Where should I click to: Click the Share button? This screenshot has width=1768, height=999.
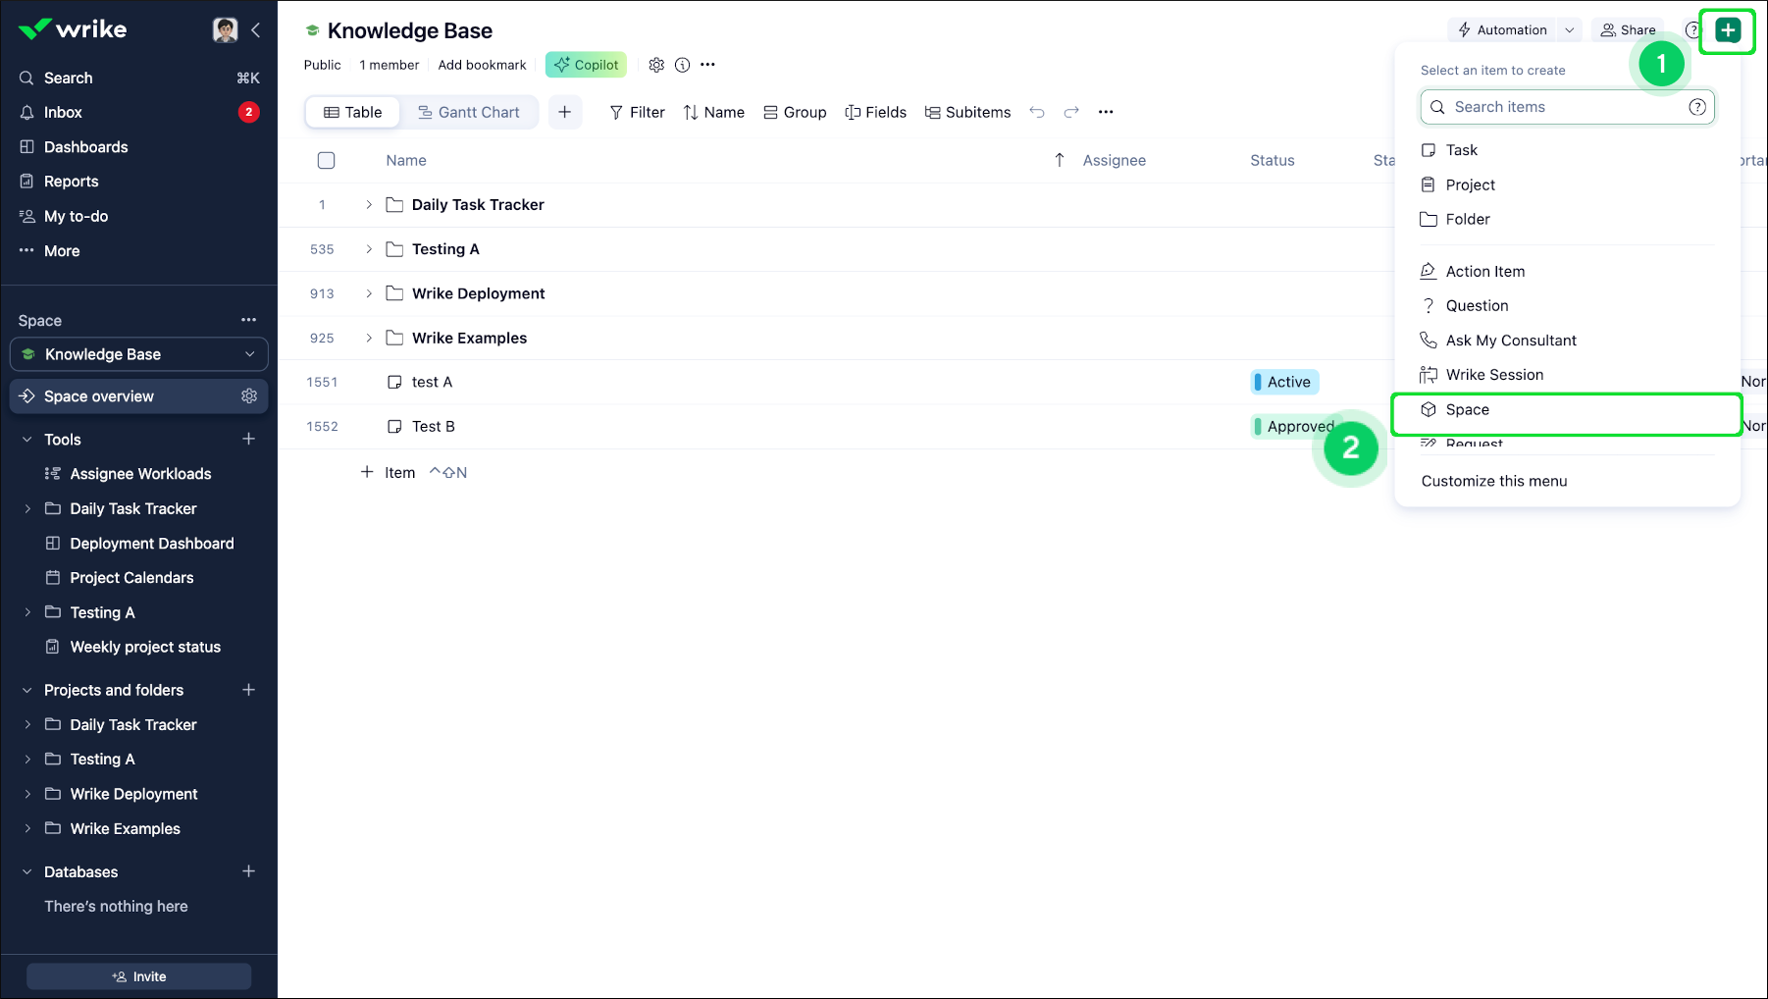(x=1628, y=30)
